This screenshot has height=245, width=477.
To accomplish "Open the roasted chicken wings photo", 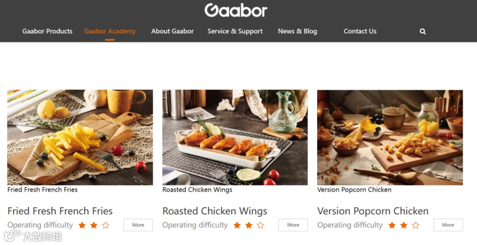I will point(235,138).
